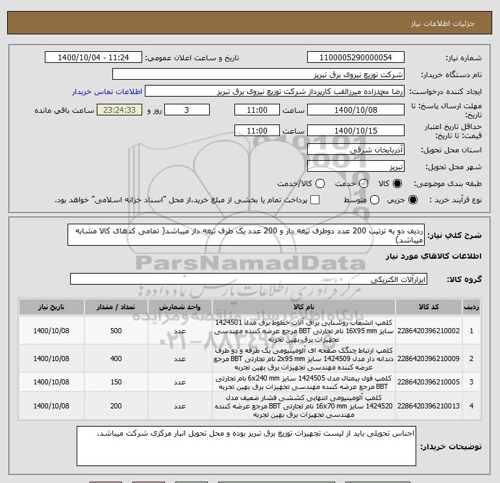Screen dimensions: 500x483
Task: Click the province field آذربایجان شرقی
Action: (356, 149)
